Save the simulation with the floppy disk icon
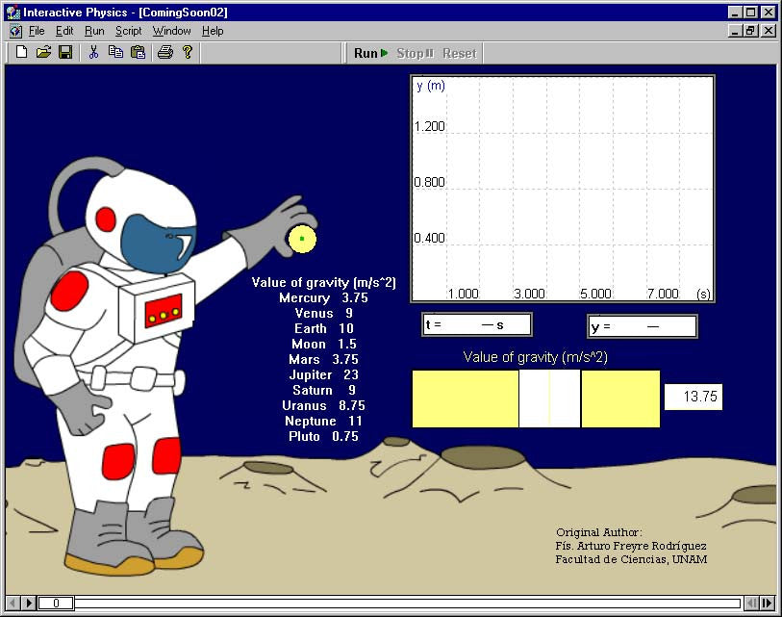The image size is (782, 617). pyautogui.click(x=65, y=53)
